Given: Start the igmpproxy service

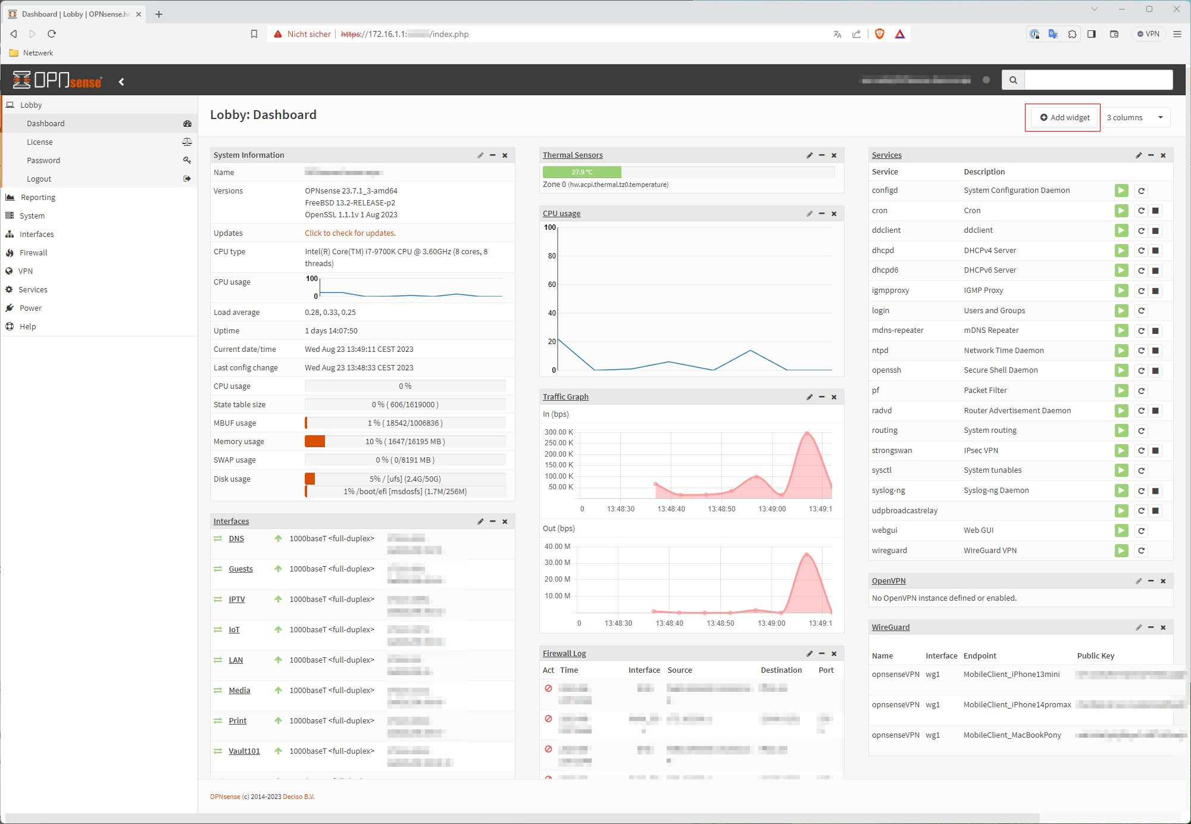Looking at the screenshot, I should (1121, 291).
